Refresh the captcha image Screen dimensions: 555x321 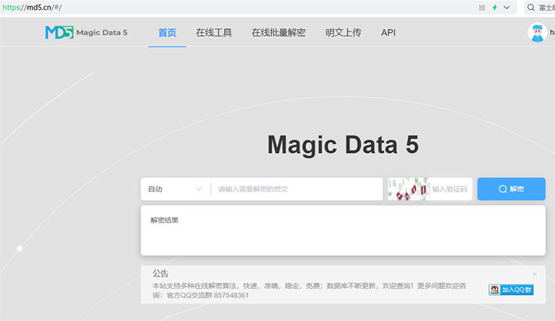408,189
